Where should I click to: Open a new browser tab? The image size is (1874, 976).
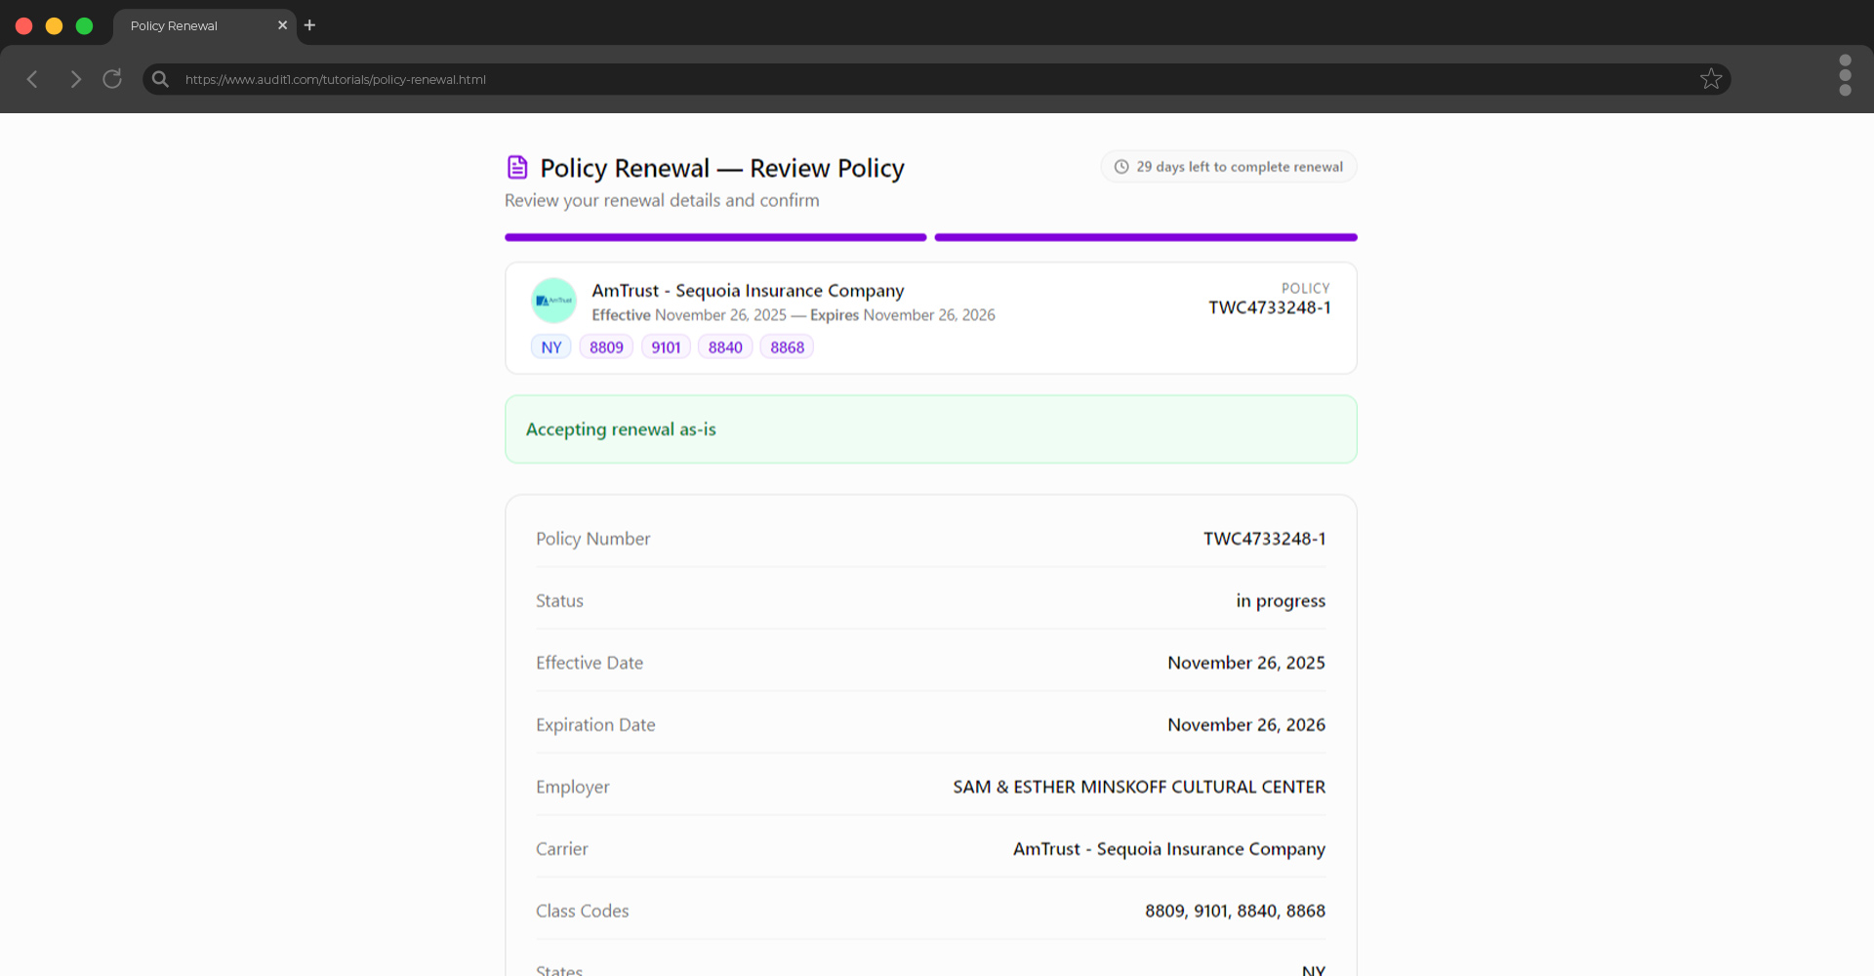[x=309, y=25]
